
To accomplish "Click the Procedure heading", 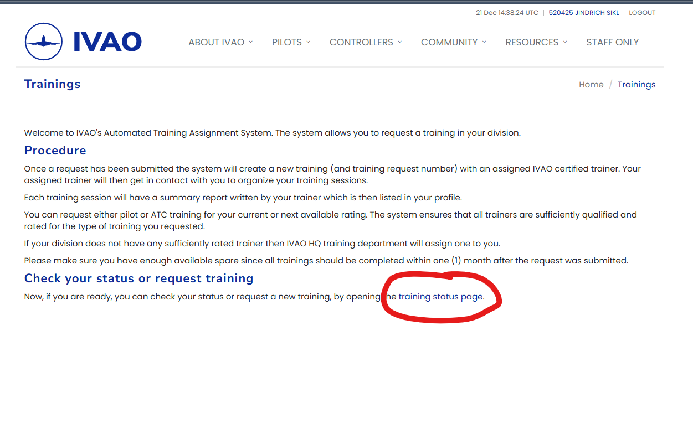I will 55,151.
